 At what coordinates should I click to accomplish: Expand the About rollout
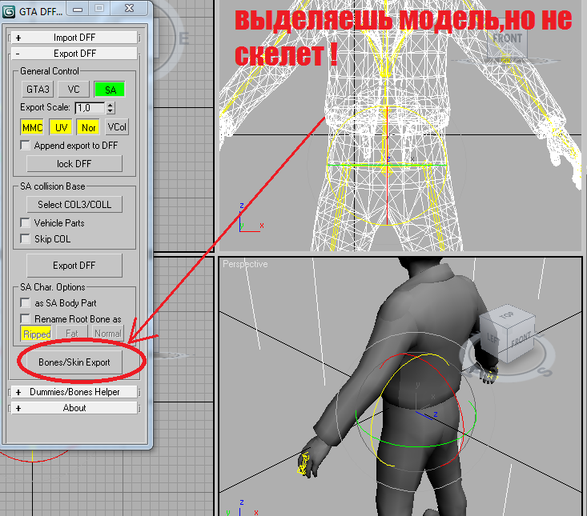(x=74, y=408)
